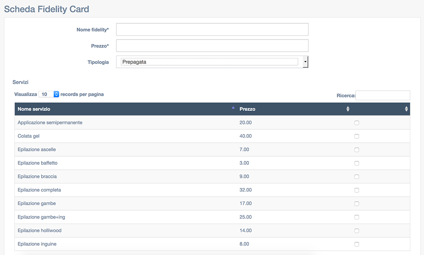Image resolution: width=424 pixels, height=255 pixels.
Task: Select Epilazione gambe+ing checkbox
Action: click(357, 217)
